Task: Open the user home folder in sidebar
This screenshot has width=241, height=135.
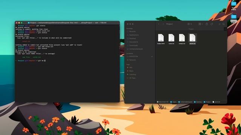Action: (135, 49)
